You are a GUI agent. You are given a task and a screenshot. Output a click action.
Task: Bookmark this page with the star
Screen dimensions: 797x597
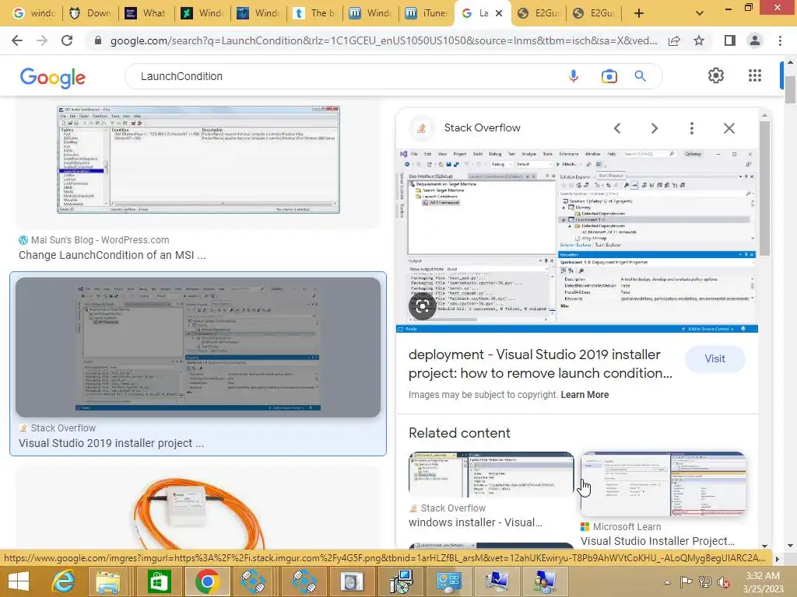(x=699, y=40)
